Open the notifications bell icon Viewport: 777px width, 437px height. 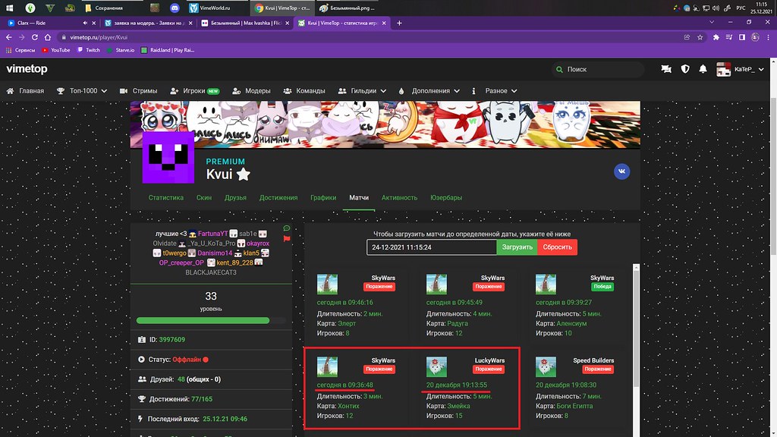[x=703, y=69]
